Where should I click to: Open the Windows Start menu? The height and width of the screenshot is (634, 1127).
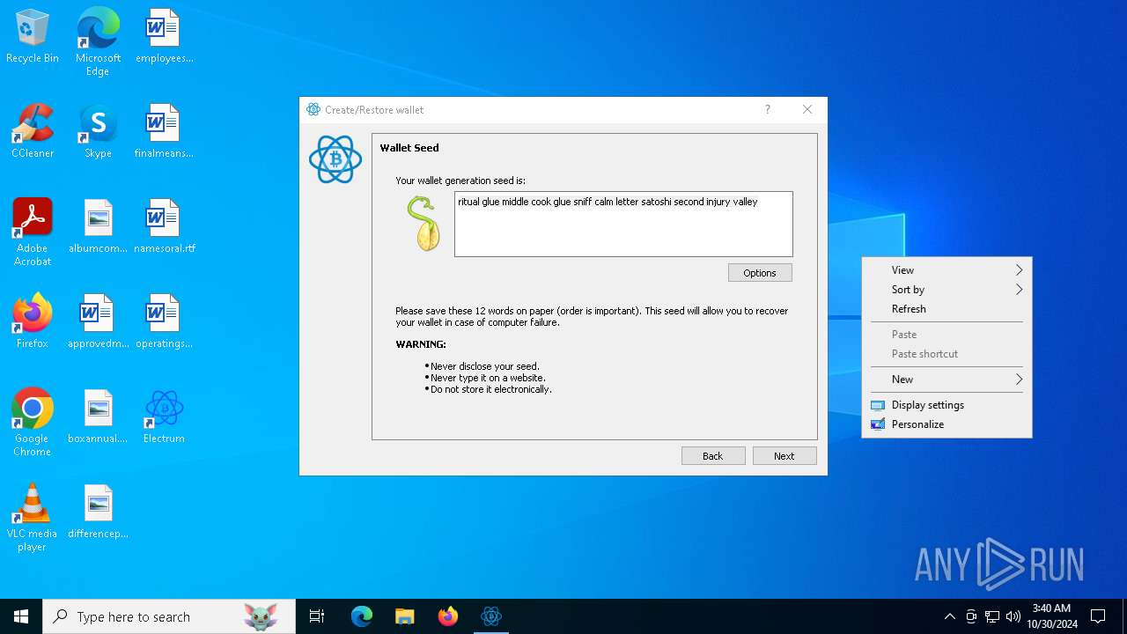pyautogui.click(x=21, y=616)
